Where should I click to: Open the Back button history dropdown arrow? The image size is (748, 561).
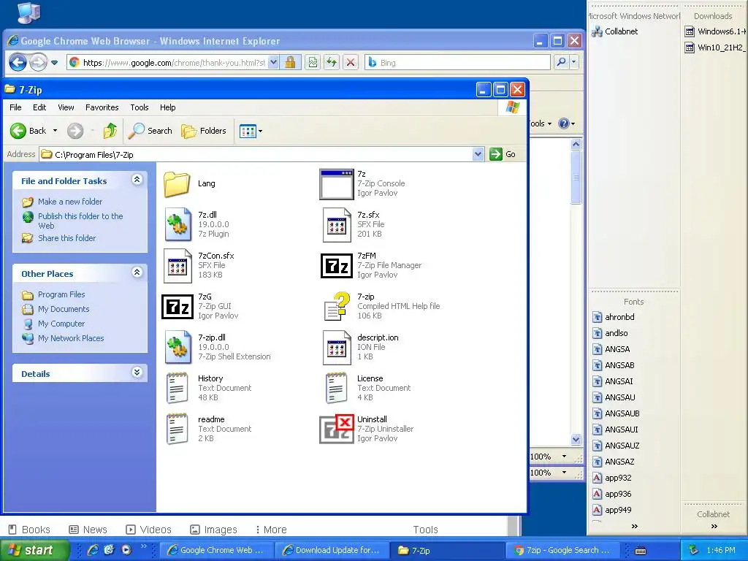pyautogui.click(x=55, y=131)
